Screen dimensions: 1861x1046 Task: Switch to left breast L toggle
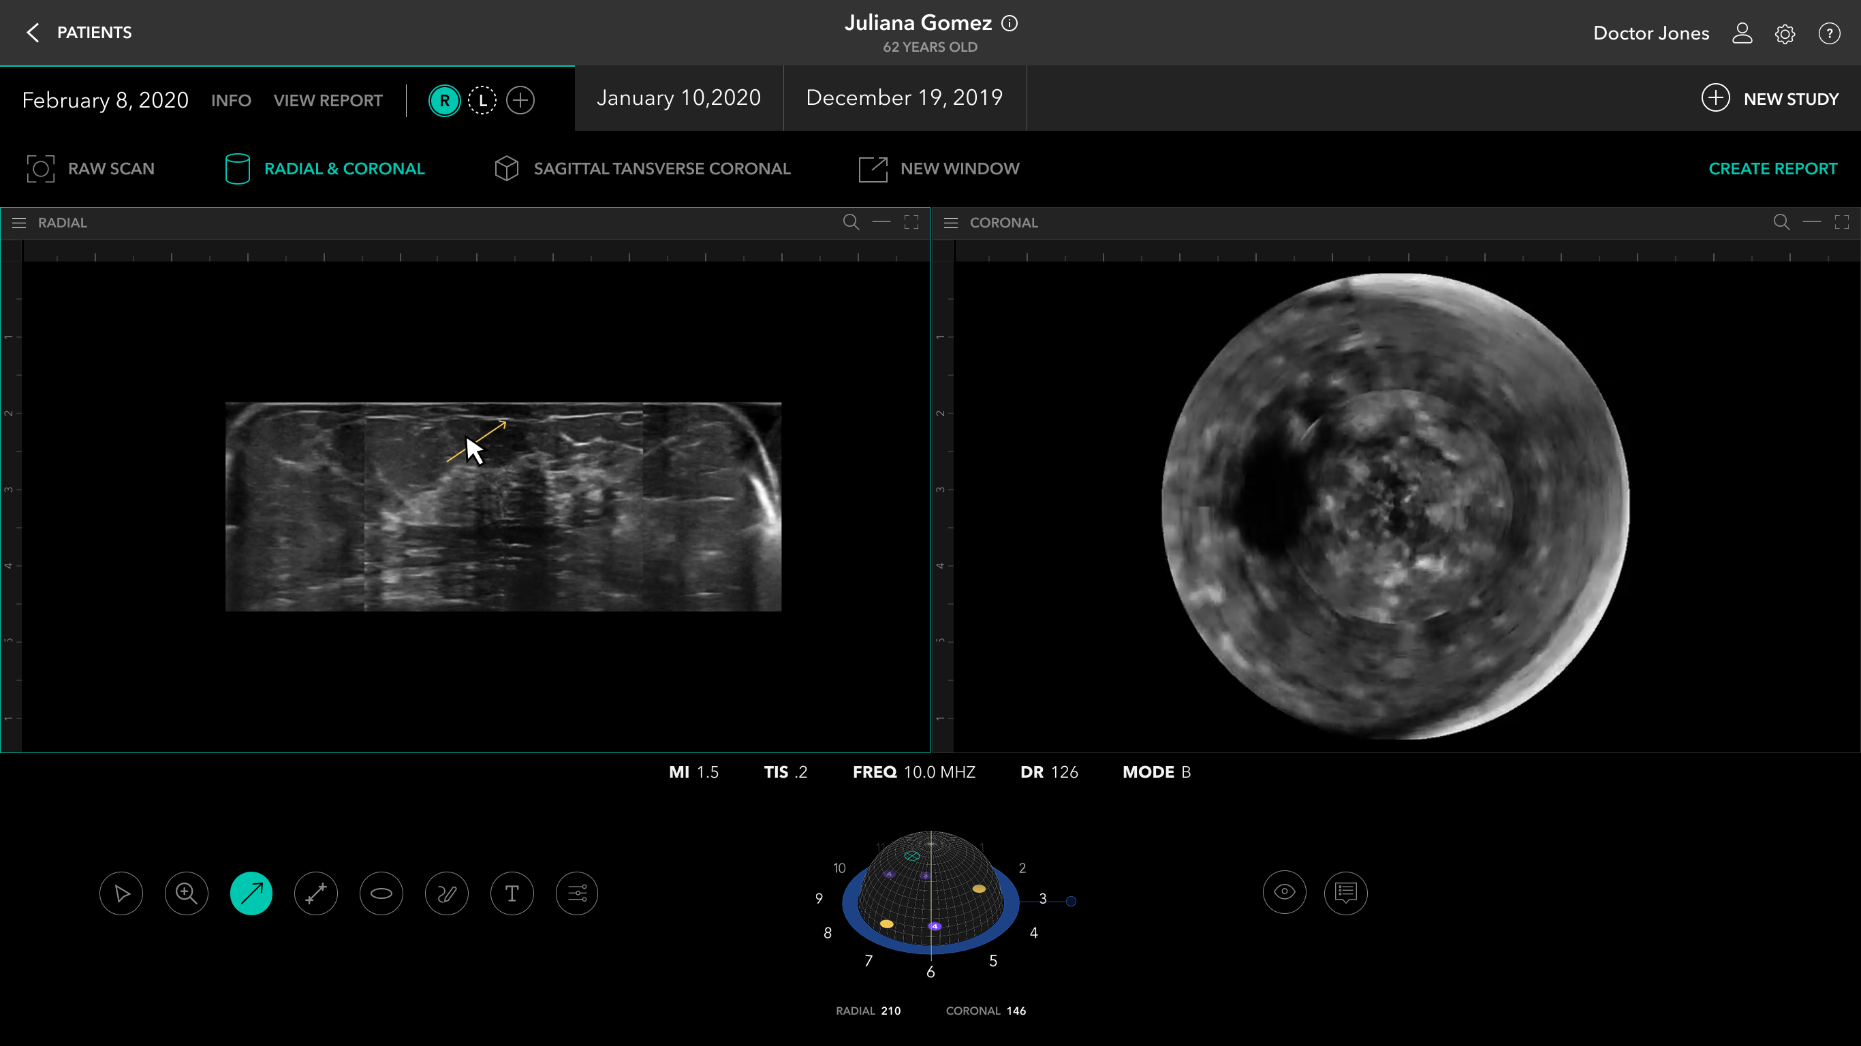click(x=482, y=100)
